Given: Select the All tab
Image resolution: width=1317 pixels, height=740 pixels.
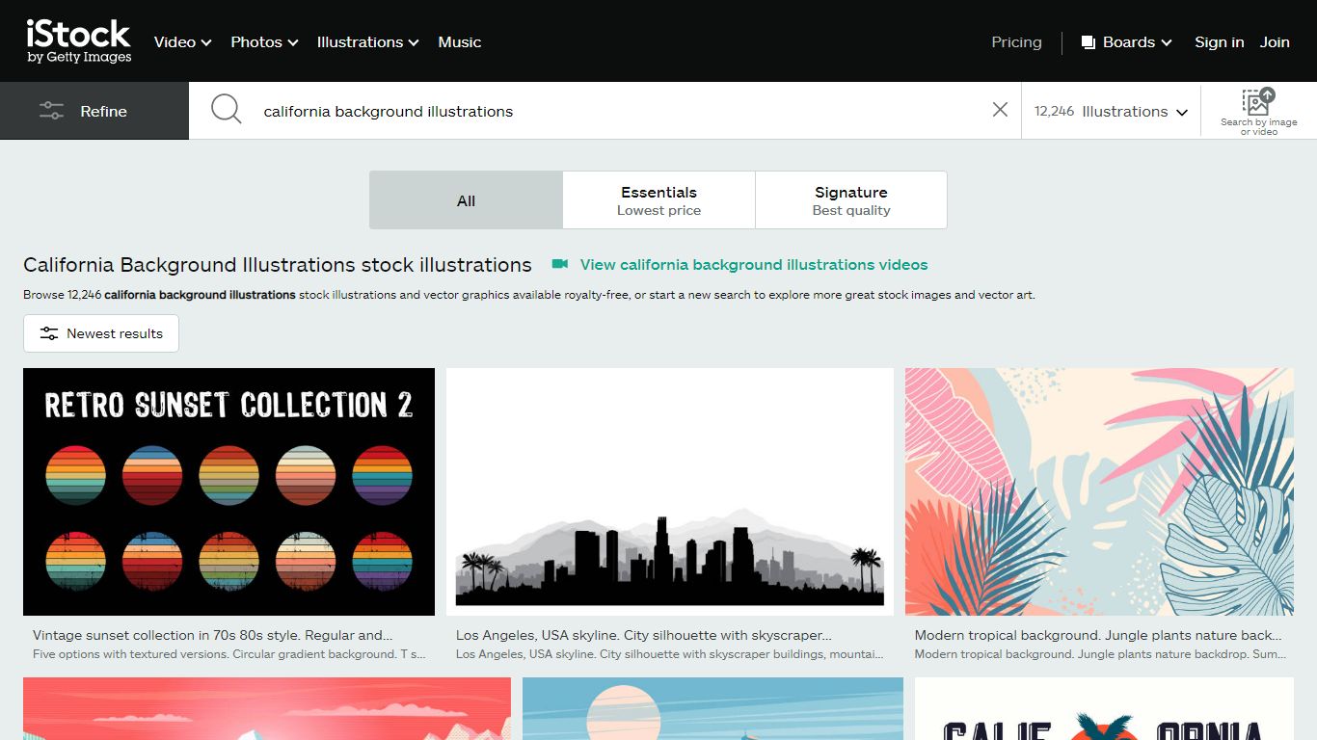Looking at the screenshot, I should tap(466, 200).
